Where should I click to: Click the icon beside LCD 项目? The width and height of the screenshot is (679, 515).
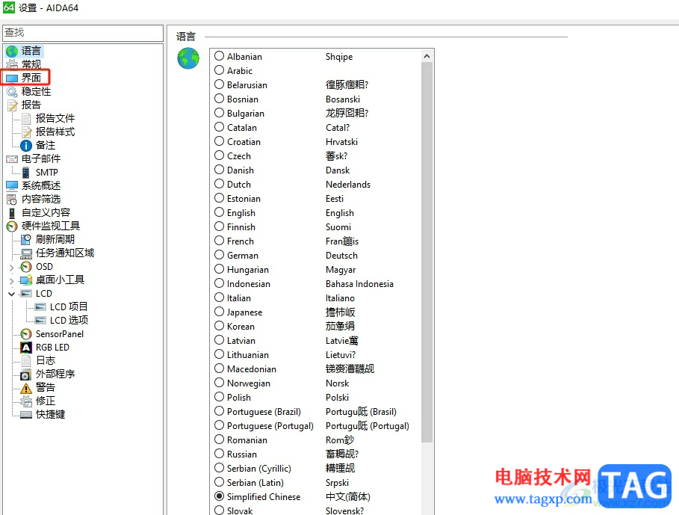[x=40, y=307]
